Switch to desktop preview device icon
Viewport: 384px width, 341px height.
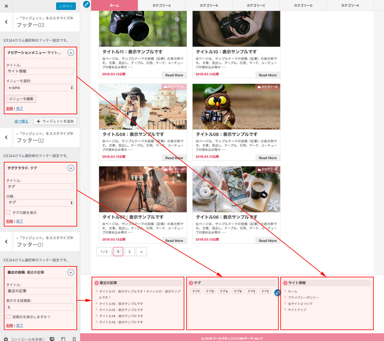coord(52,339)
